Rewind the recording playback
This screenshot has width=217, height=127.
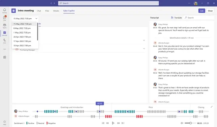click(x=107, y=123)
